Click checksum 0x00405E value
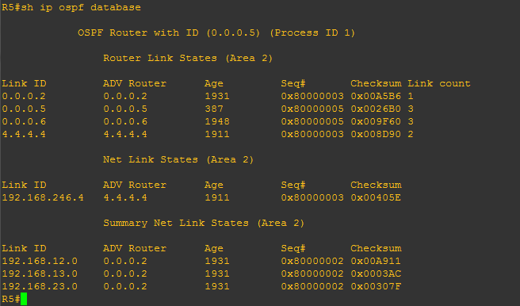The height and width of the screenshot is (306, 520). tap(376, 197)
